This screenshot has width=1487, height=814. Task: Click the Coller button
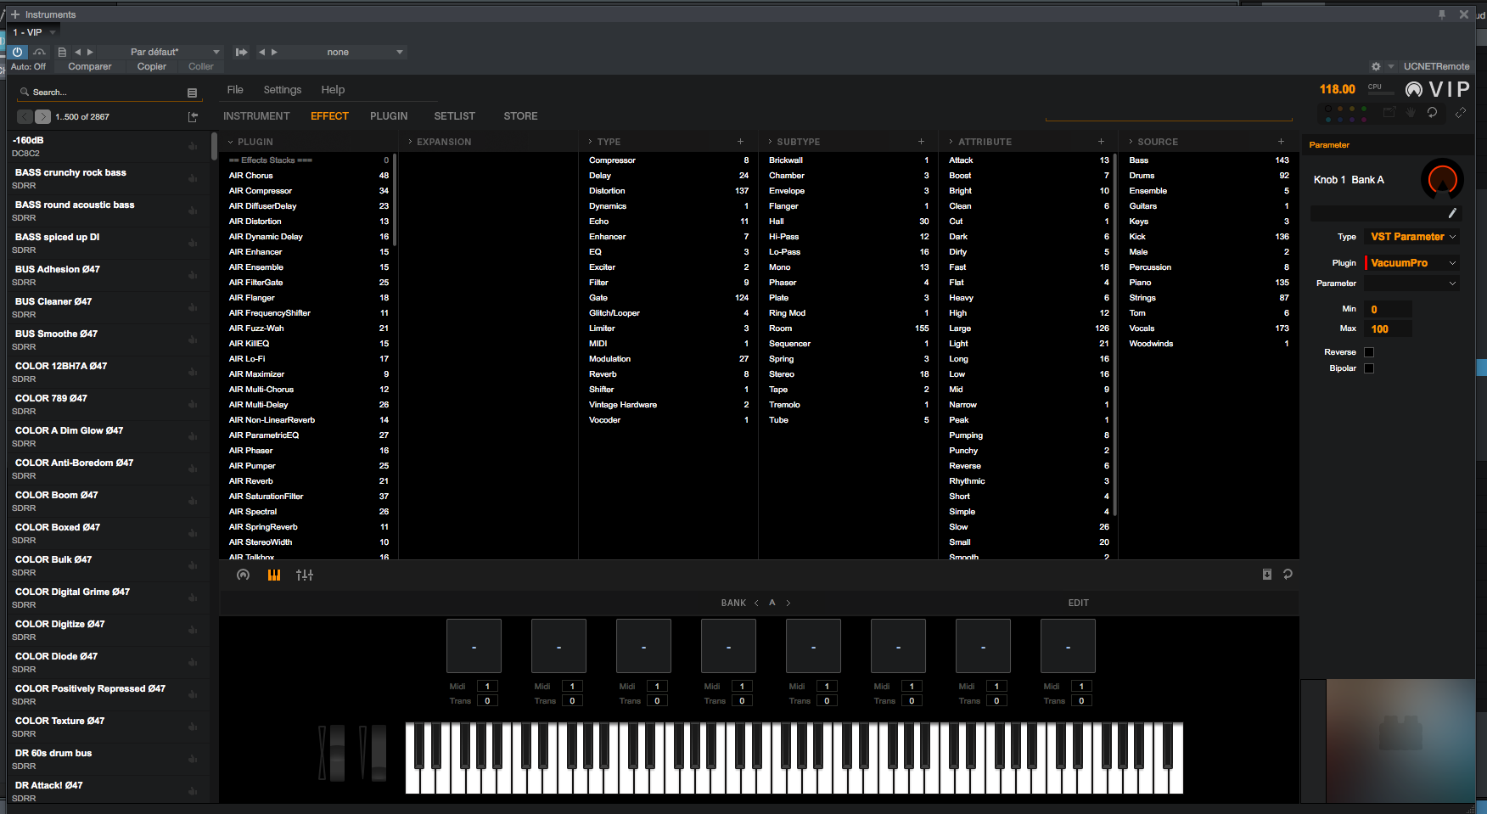click(201, 66)
